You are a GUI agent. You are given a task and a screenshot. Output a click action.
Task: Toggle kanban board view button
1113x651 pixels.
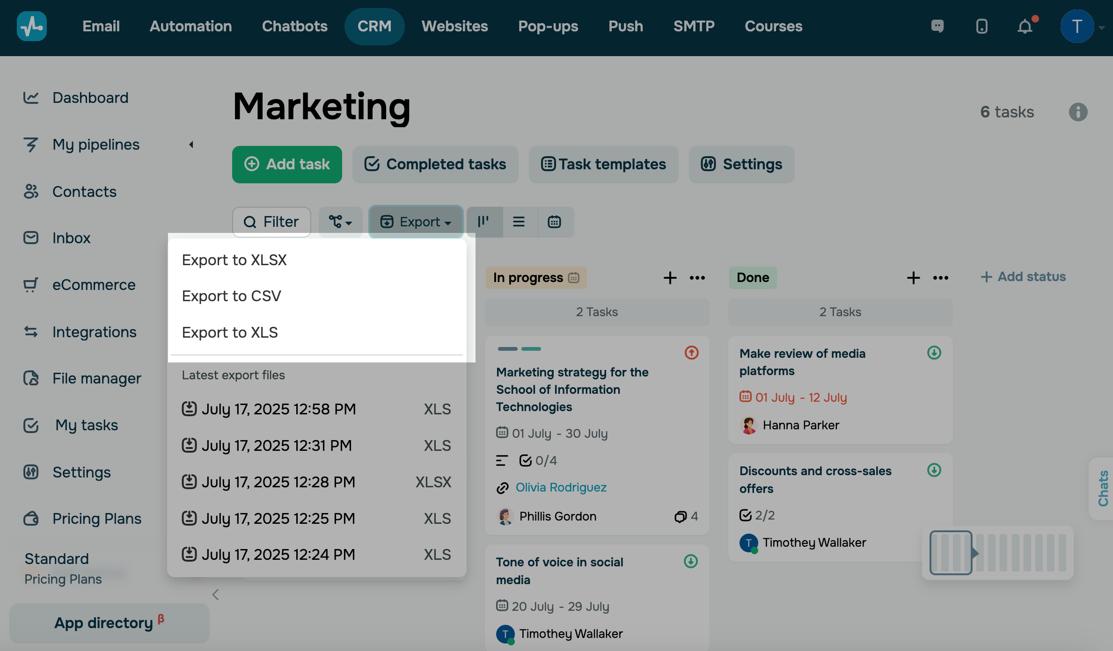(483, 222)
